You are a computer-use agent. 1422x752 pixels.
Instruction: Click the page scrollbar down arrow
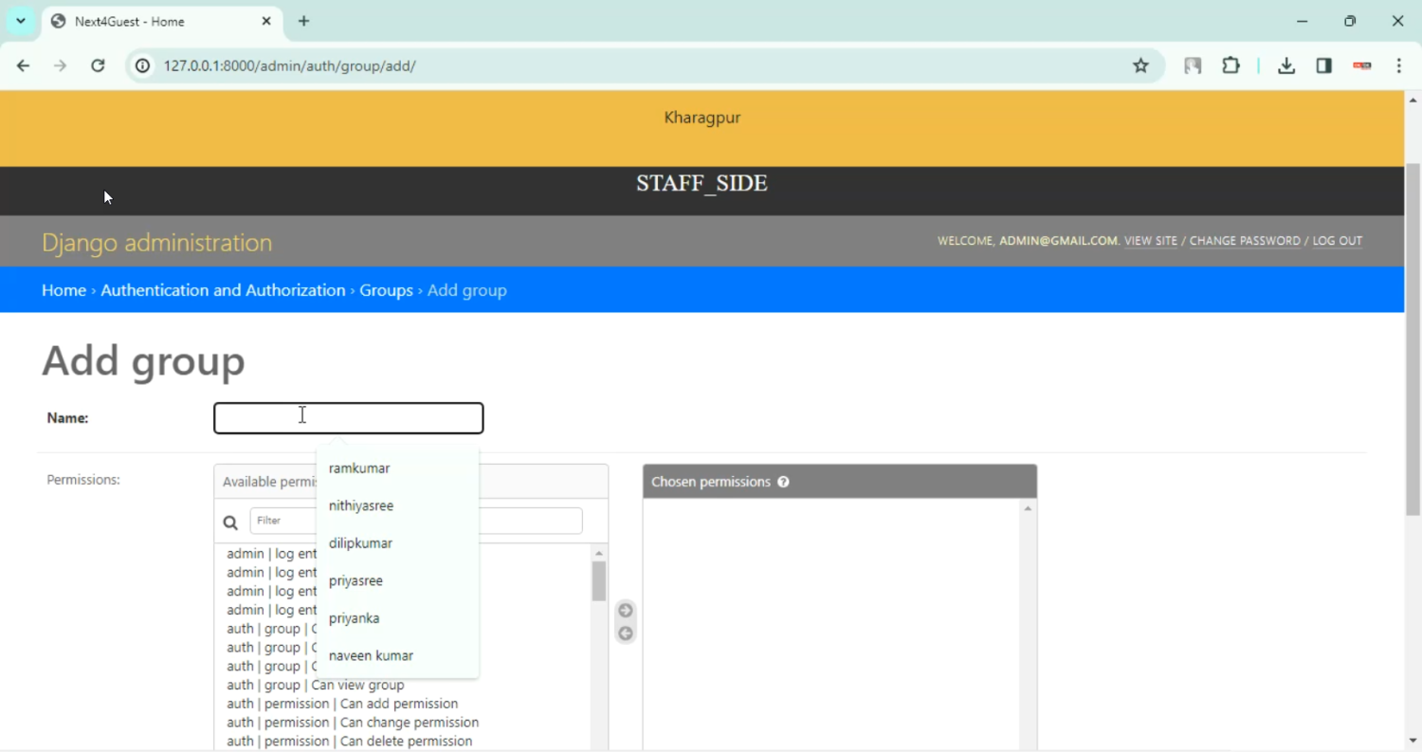(1413, 741)
